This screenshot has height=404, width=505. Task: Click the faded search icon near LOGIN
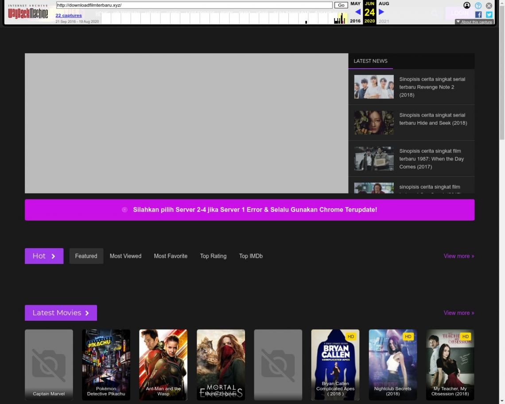[435, 13]
